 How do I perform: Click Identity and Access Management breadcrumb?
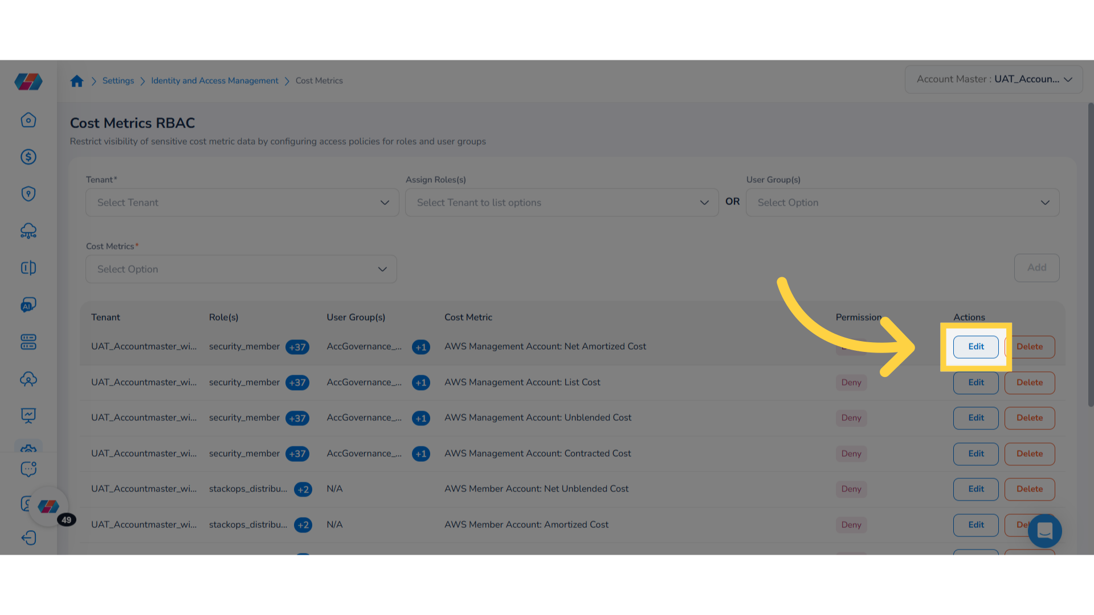tap(215, 81)
